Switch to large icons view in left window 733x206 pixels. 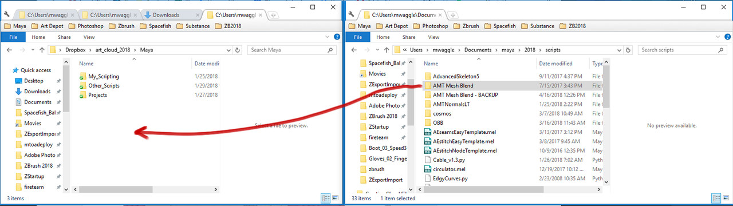(x=335, y=198)
